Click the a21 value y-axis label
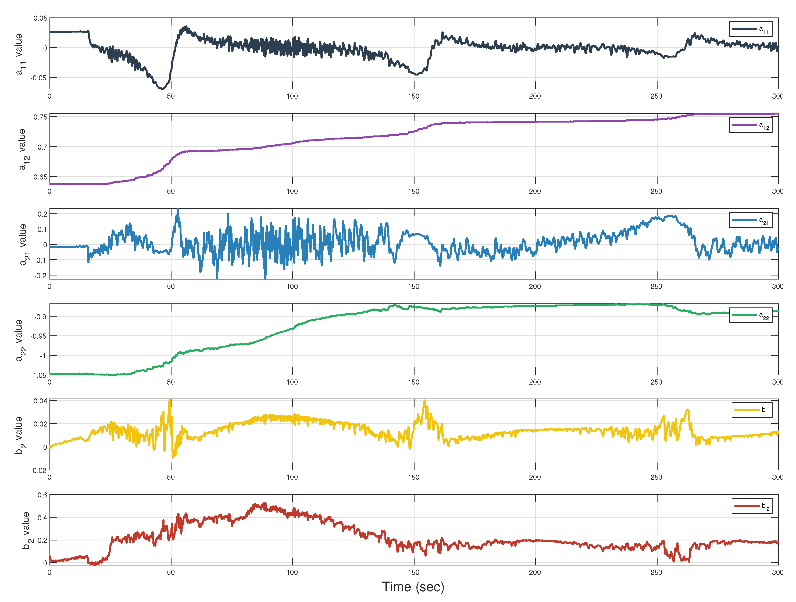This screenshot has width=796, height=602. [24, 244]
